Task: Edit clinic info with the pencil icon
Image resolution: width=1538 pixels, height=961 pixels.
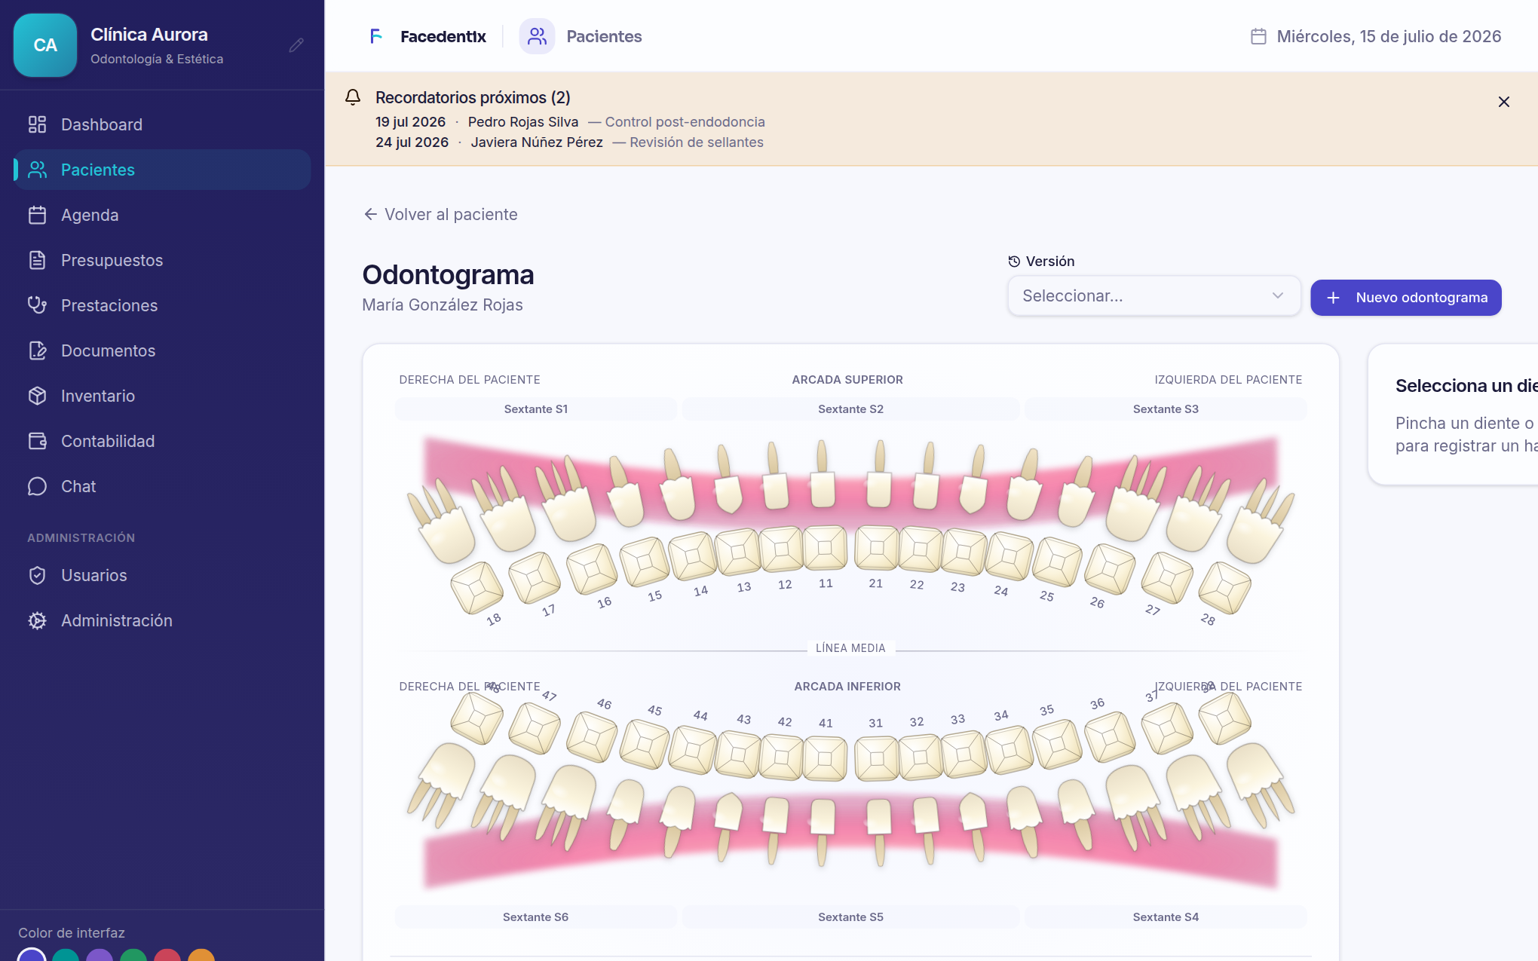Action: click(296, 45)
